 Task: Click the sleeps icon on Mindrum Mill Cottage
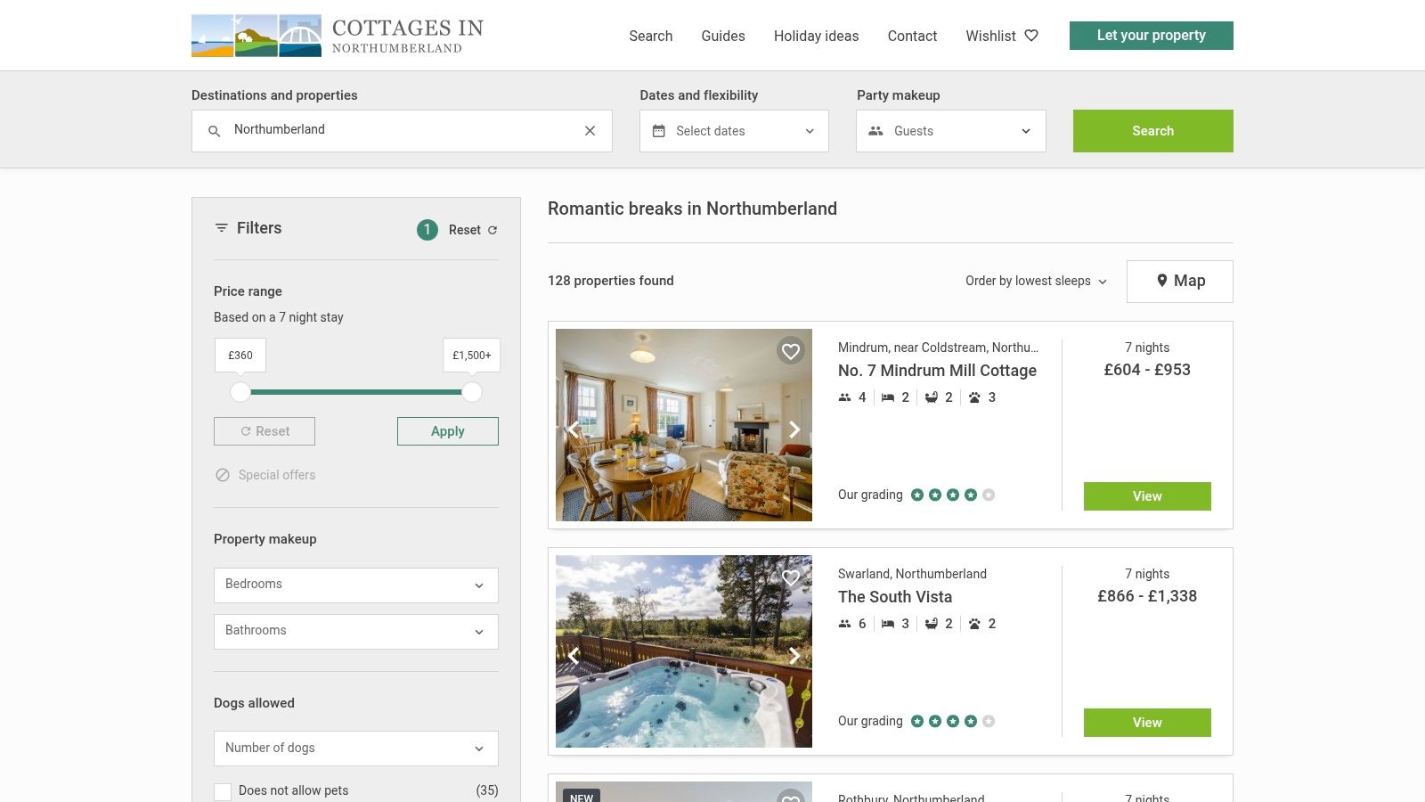[844, 397]
